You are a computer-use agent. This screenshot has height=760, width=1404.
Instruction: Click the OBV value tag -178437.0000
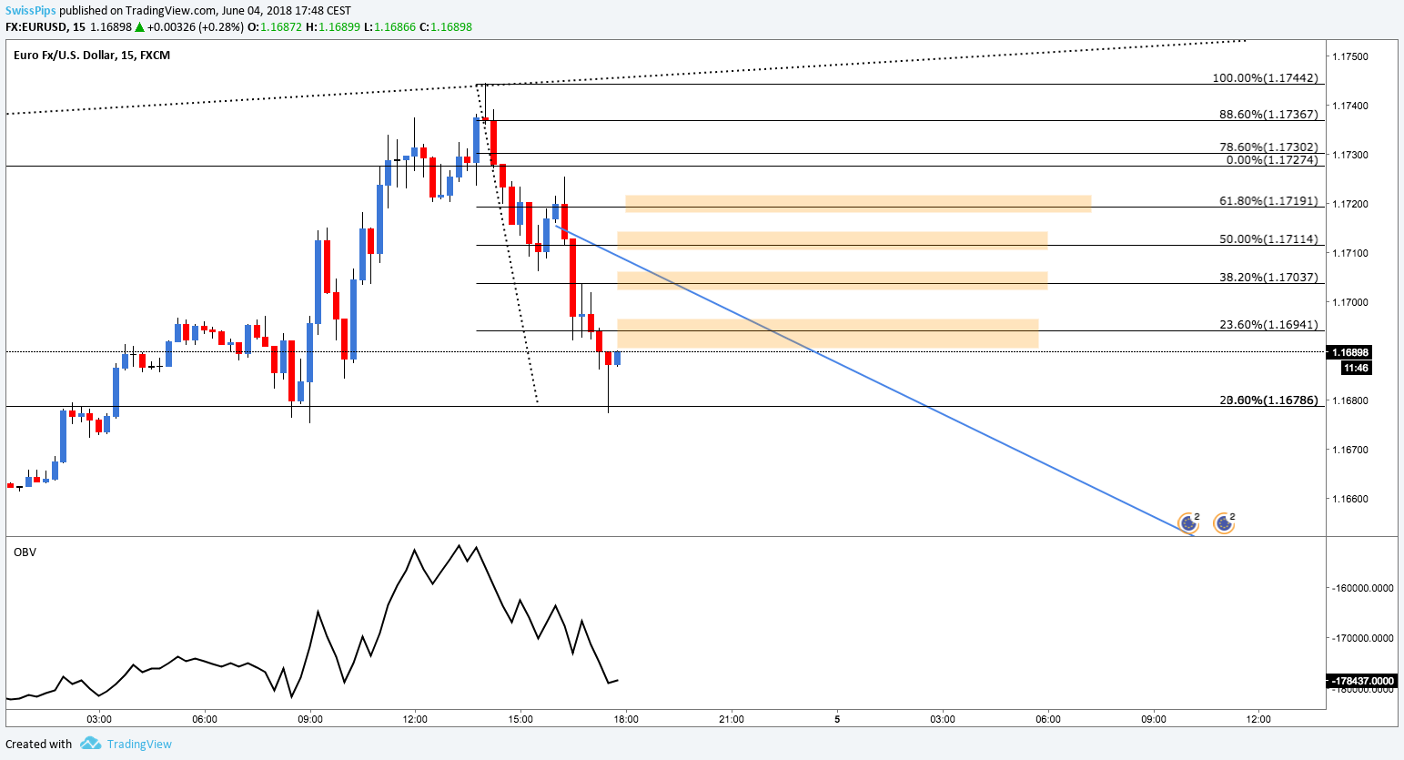[x=1362, y=681]
